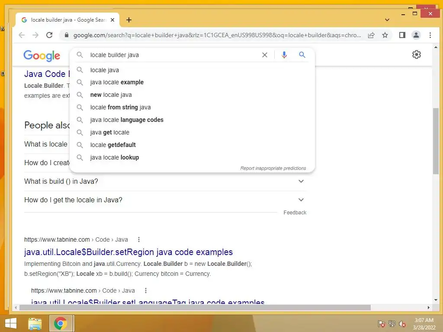Viewport: 443px width, 332px height.
Task: Expand the 'How do I creat...' question
Action: click(47, 163)
